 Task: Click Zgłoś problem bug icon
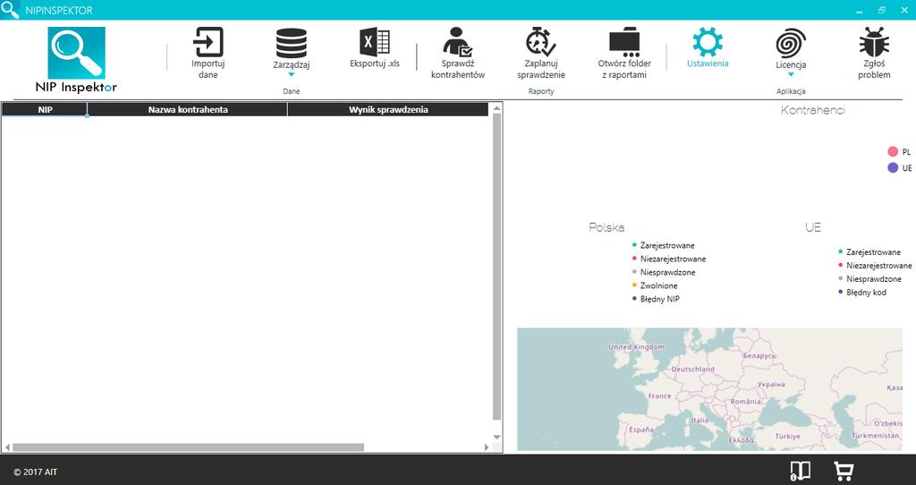(874, 42)
